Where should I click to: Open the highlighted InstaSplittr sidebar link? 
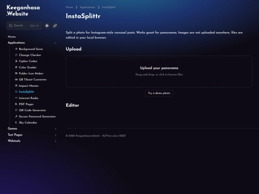[26, 91]
